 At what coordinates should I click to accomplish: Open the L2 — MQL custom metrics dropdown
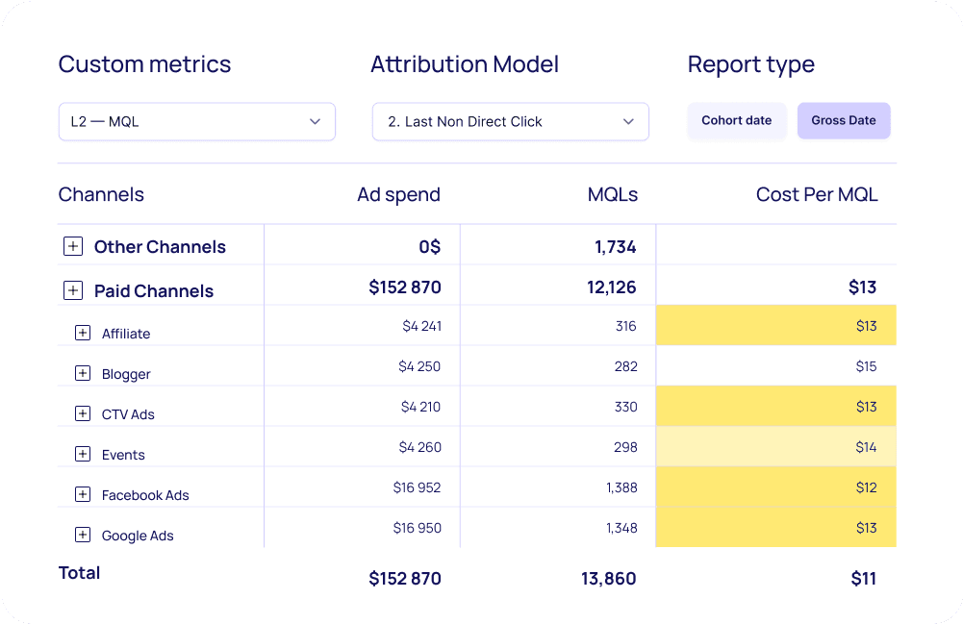pos(196,121)
